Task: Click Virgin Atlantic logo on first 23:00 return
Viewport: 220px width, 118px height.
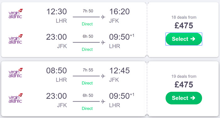Action: click(15, 39)
